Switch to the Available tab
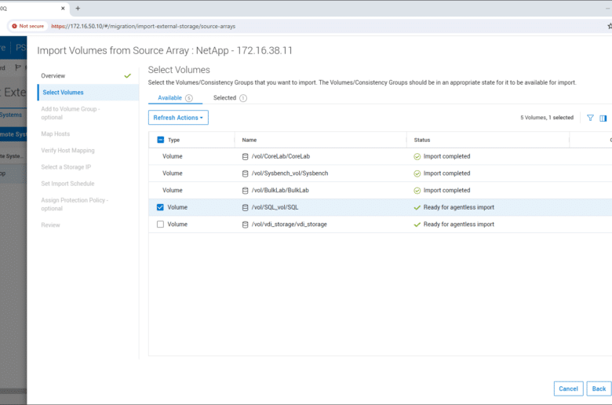The height and width of the screenshot is (405, 612). pos(175,97)
